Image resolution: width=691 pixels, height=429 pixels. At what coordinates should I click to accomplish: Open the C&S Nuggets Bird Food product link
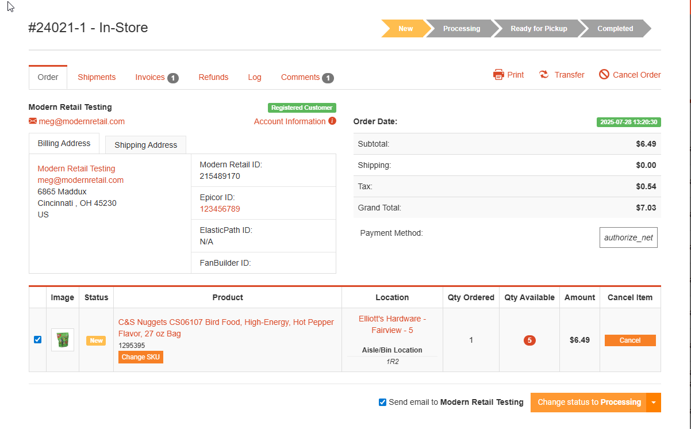[x=226, y=328]
